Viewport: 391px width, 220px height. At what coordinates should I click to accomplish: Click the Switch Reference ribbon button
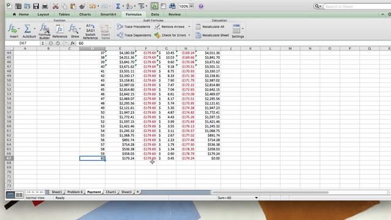coord(90,32)
